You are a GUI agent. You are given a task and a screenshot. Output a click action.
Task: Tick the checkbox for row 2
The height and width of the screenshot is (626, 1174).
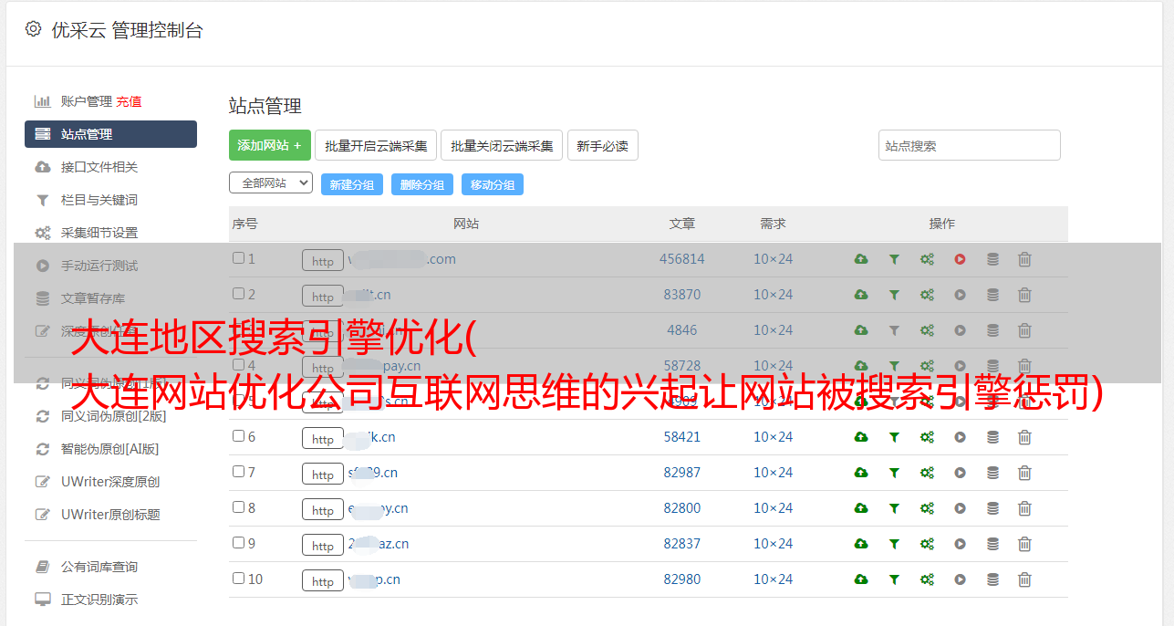[238, 294]
